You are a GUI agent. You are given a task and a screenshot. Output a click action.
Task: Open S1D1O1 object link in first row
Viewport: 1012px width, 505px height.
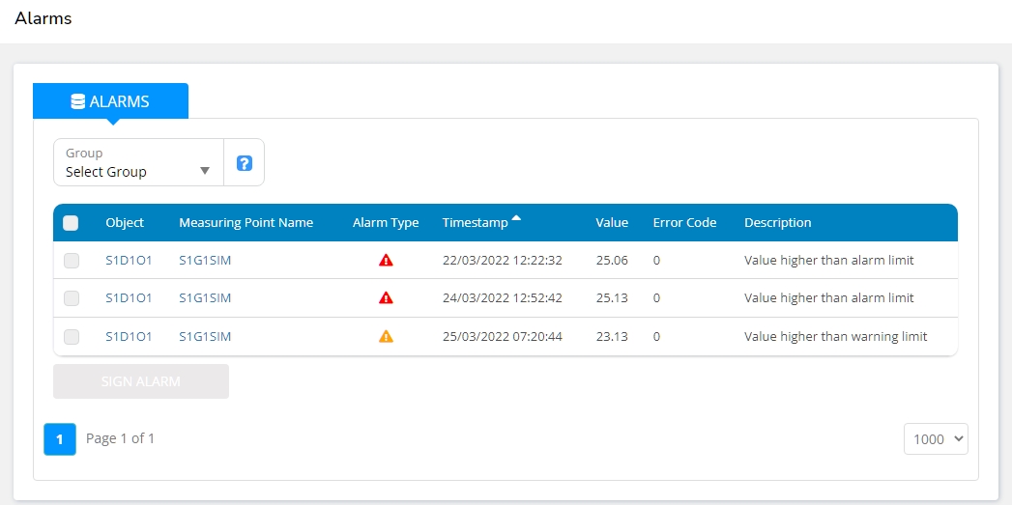pyautogui.click(x=129, y=261)
